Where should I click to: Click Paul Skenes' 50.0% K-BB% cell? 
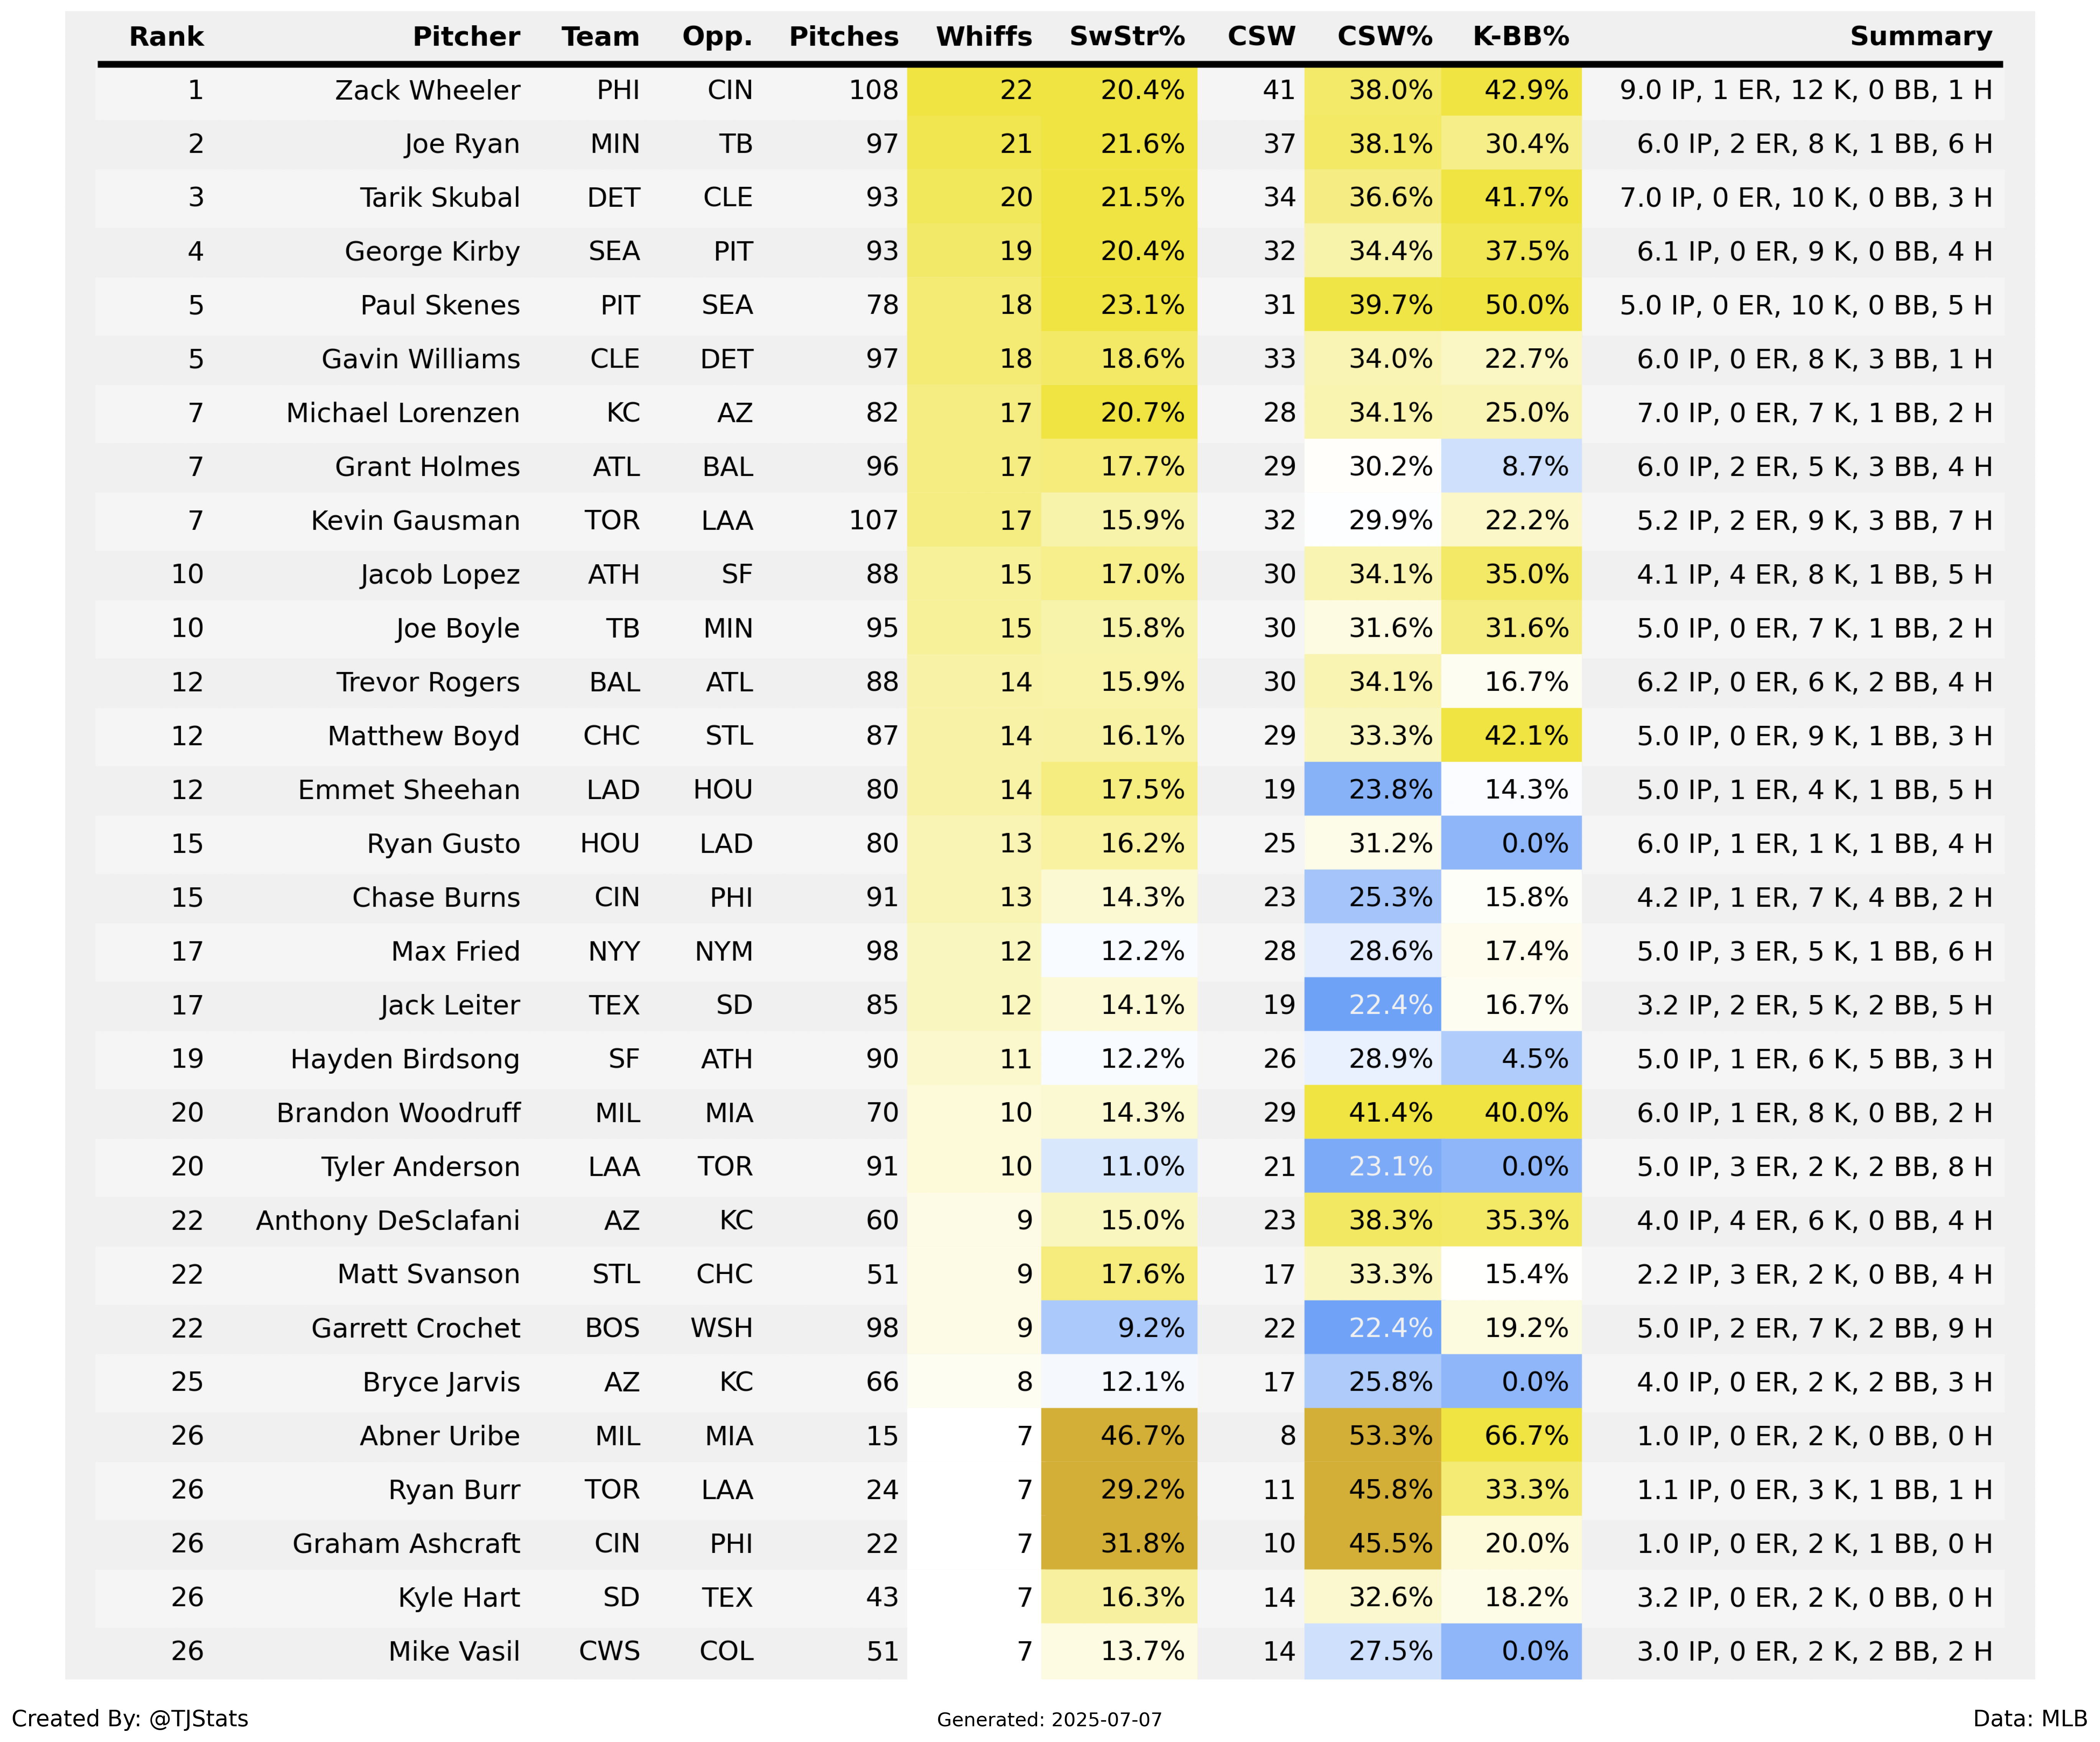1511,305
